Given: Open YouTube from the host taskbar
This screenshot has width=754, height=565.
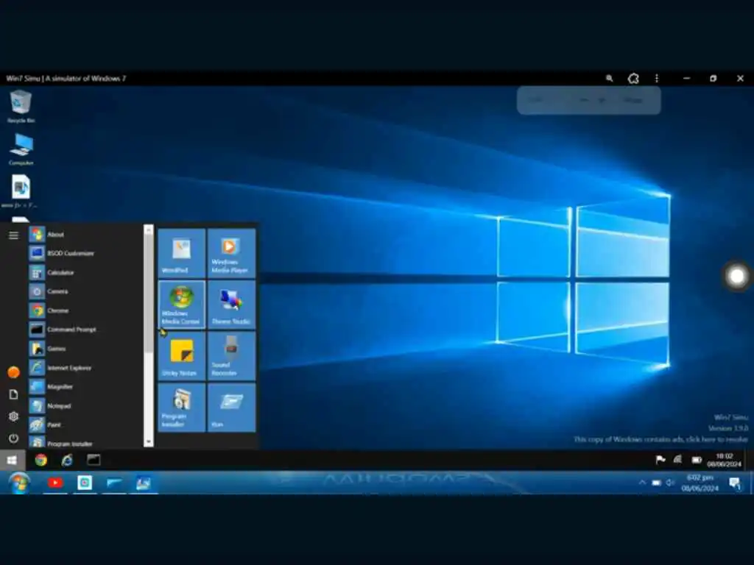Looking at the screenshot, I should pos(55,483).
